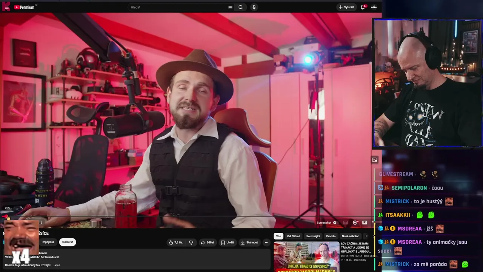The height and width of the screenshot is (272, 483).
Task: Save the video with Uložit
Action: coord(228,243)
